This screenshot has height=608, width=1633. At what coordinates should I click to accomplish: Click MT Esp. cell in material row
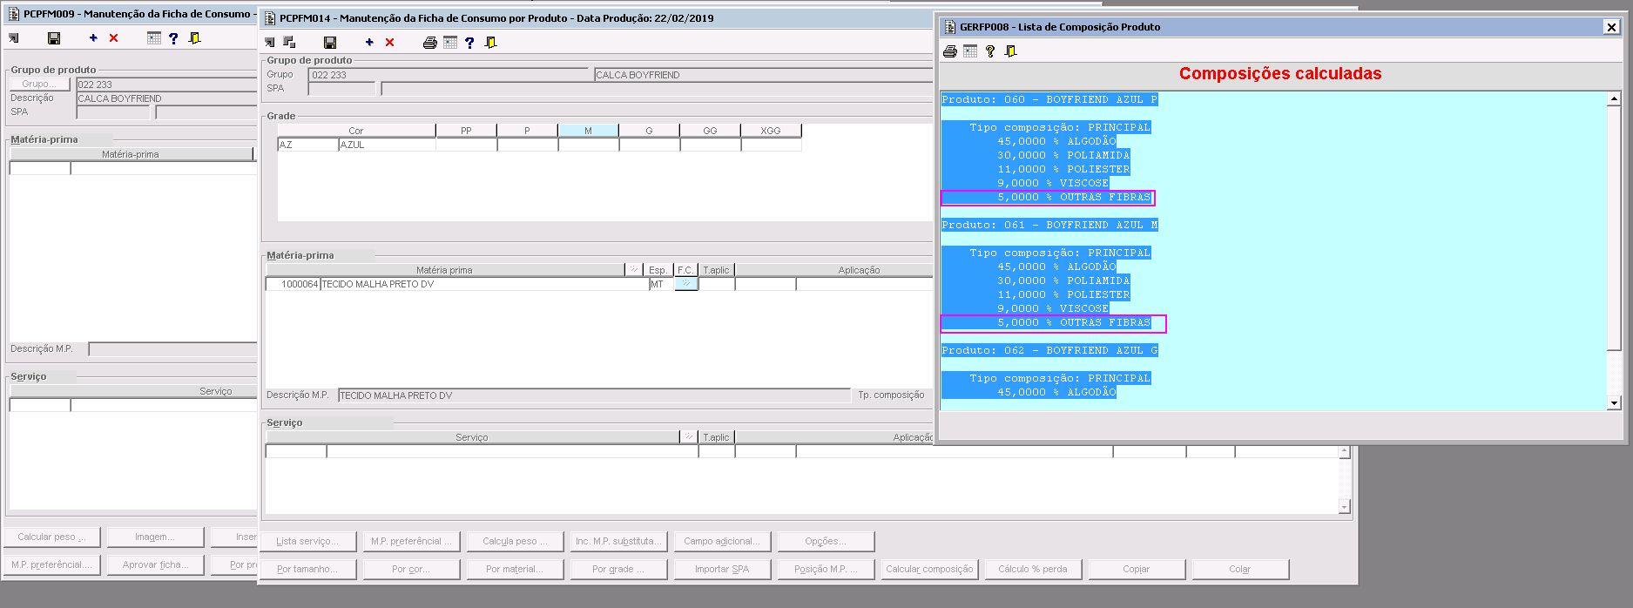point(661,284)
